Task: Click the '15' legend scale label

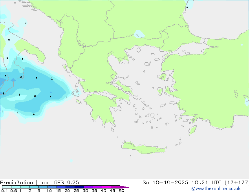Action: (x=58, y=190)
